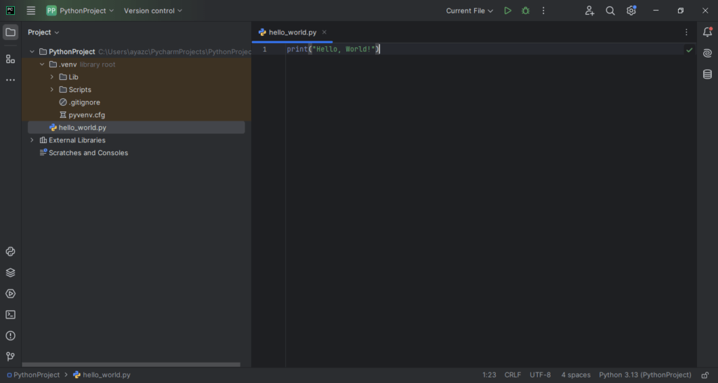Open the Structure tool window icon

click(x=11, y=59)
